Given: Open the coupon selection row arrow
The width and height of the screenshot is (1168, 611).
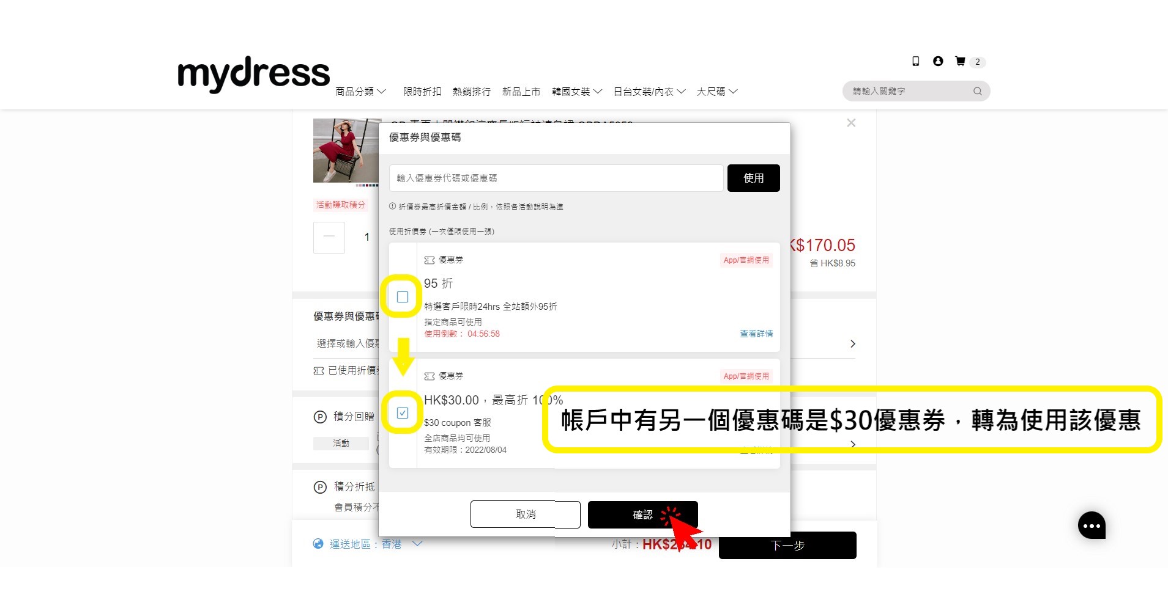Looking at the screenshot, I should [853, 344].
